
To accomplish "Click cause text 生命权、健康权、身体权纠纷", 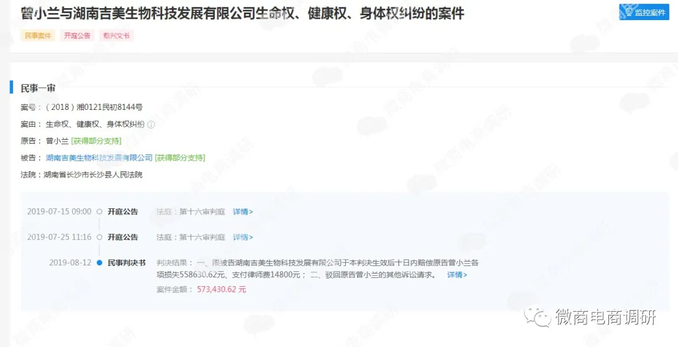I will pyautogui.click(x=95, y=124).
